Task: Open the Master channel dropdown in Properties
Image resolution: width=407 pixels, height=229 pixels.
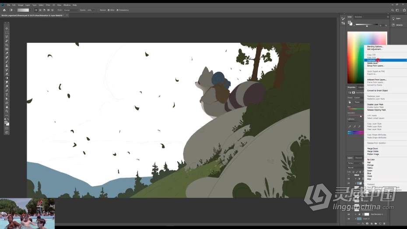Action: 359,102
